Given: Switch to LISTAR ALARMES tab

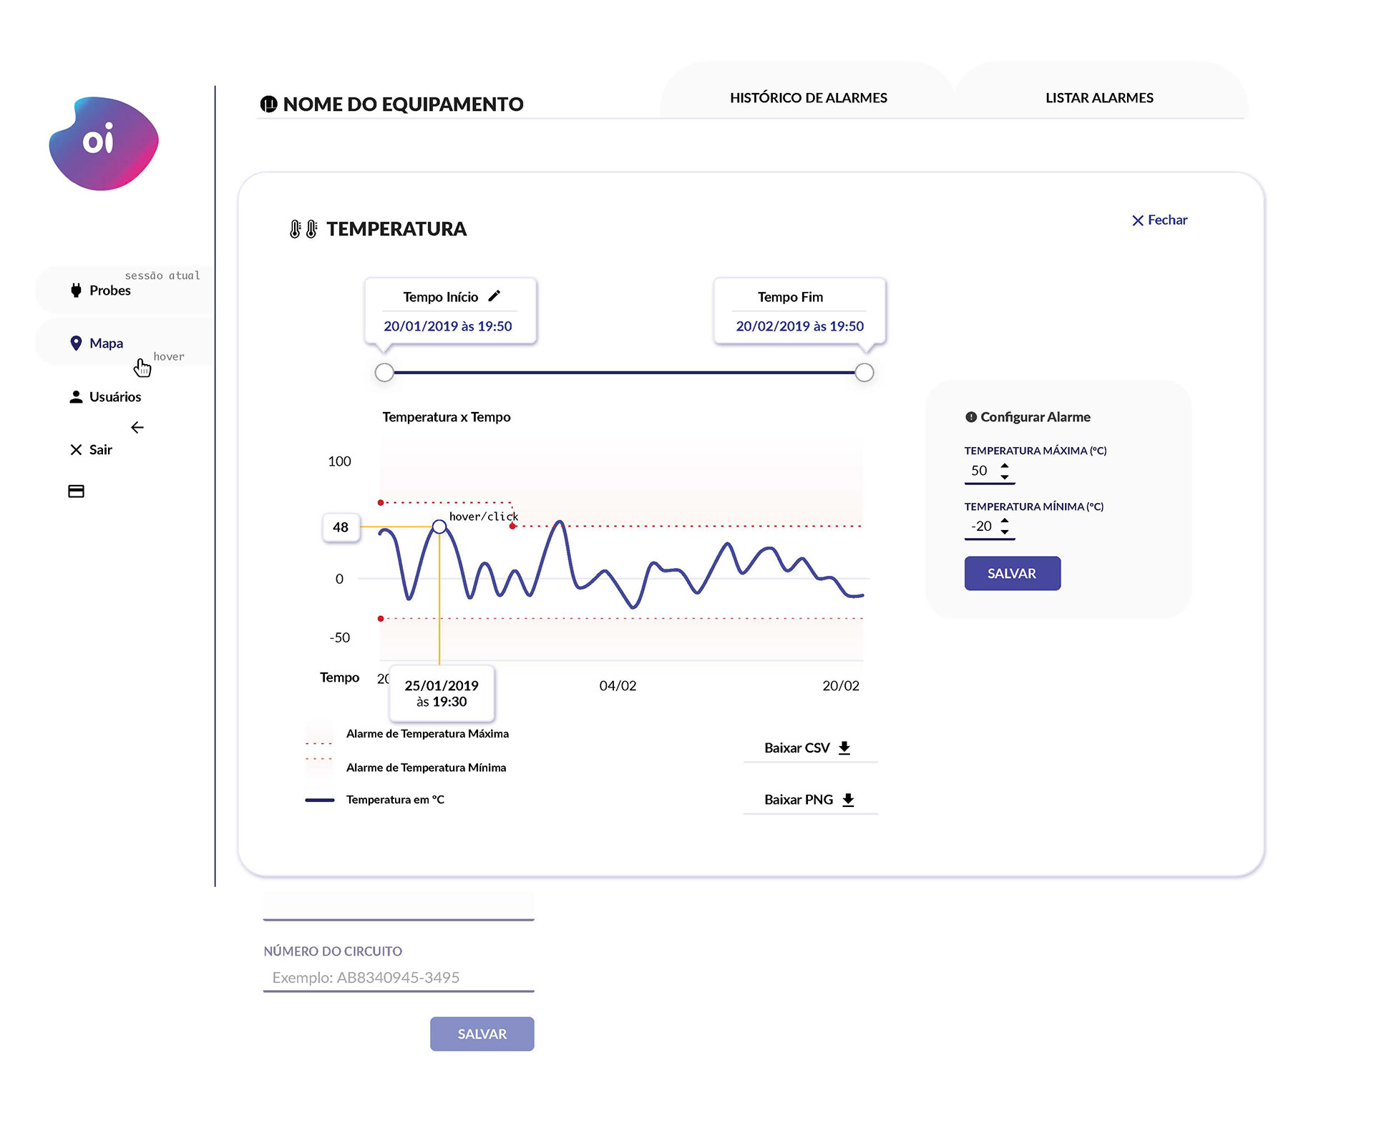Looking at the screenshot, I should (x=1099, y=97).
